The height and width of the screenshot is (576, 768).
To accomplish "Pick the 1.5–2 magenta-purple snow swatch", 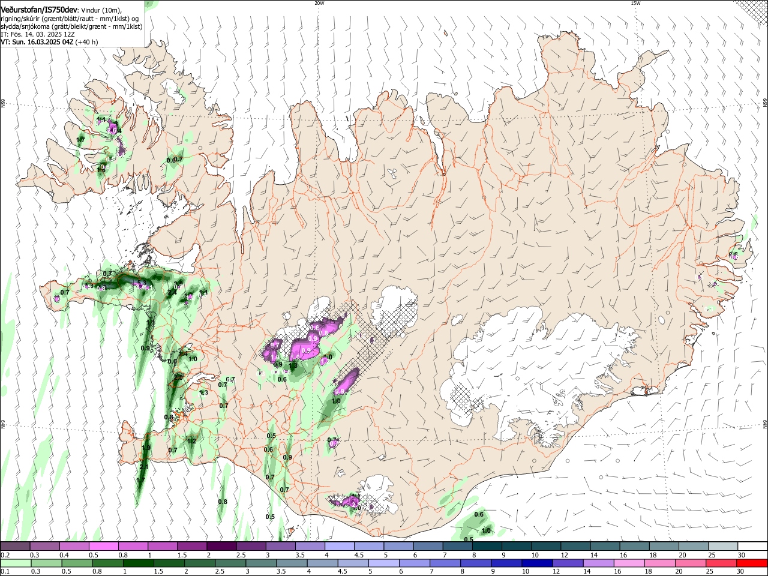I will pos(192,547).
